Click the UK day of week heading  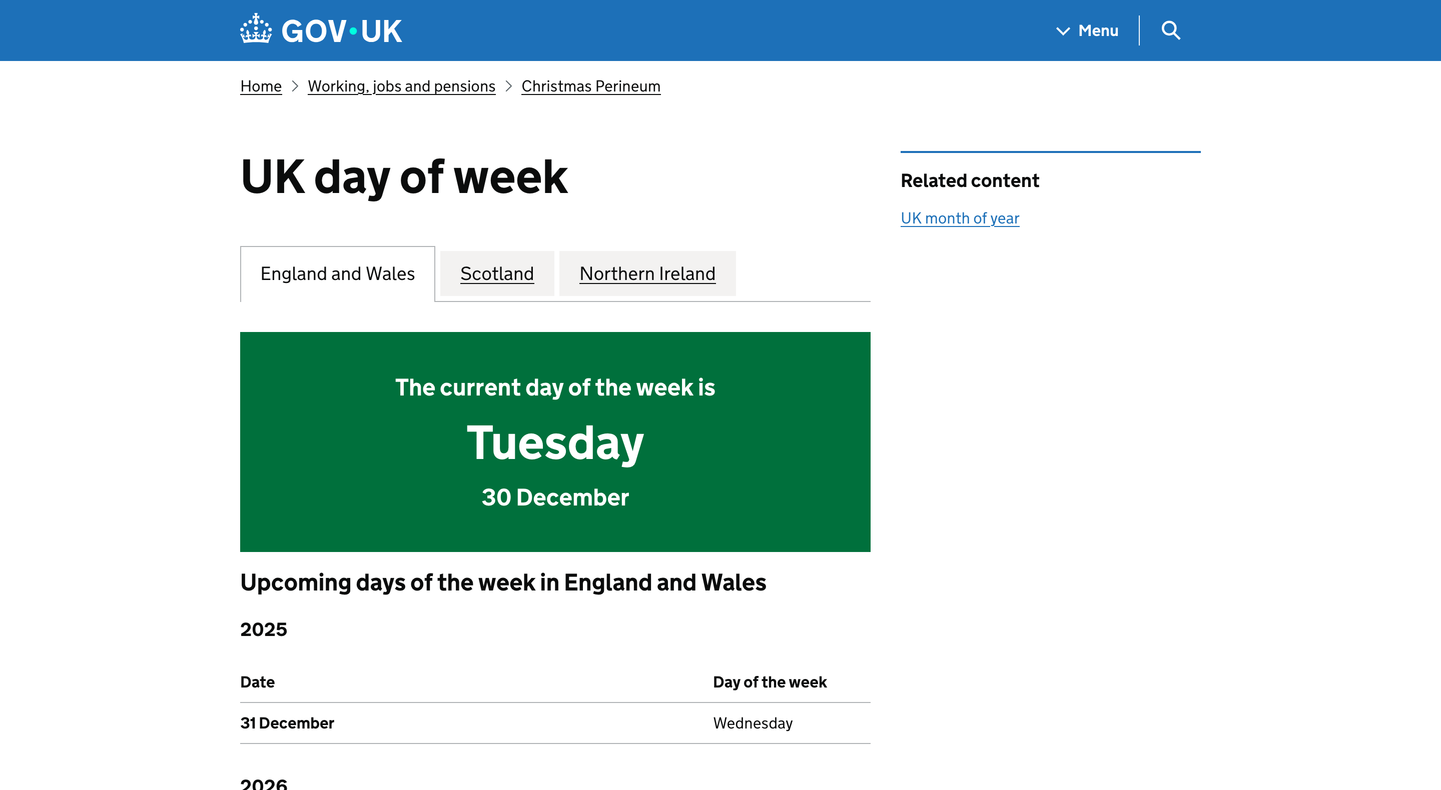(x=404, y=177)
